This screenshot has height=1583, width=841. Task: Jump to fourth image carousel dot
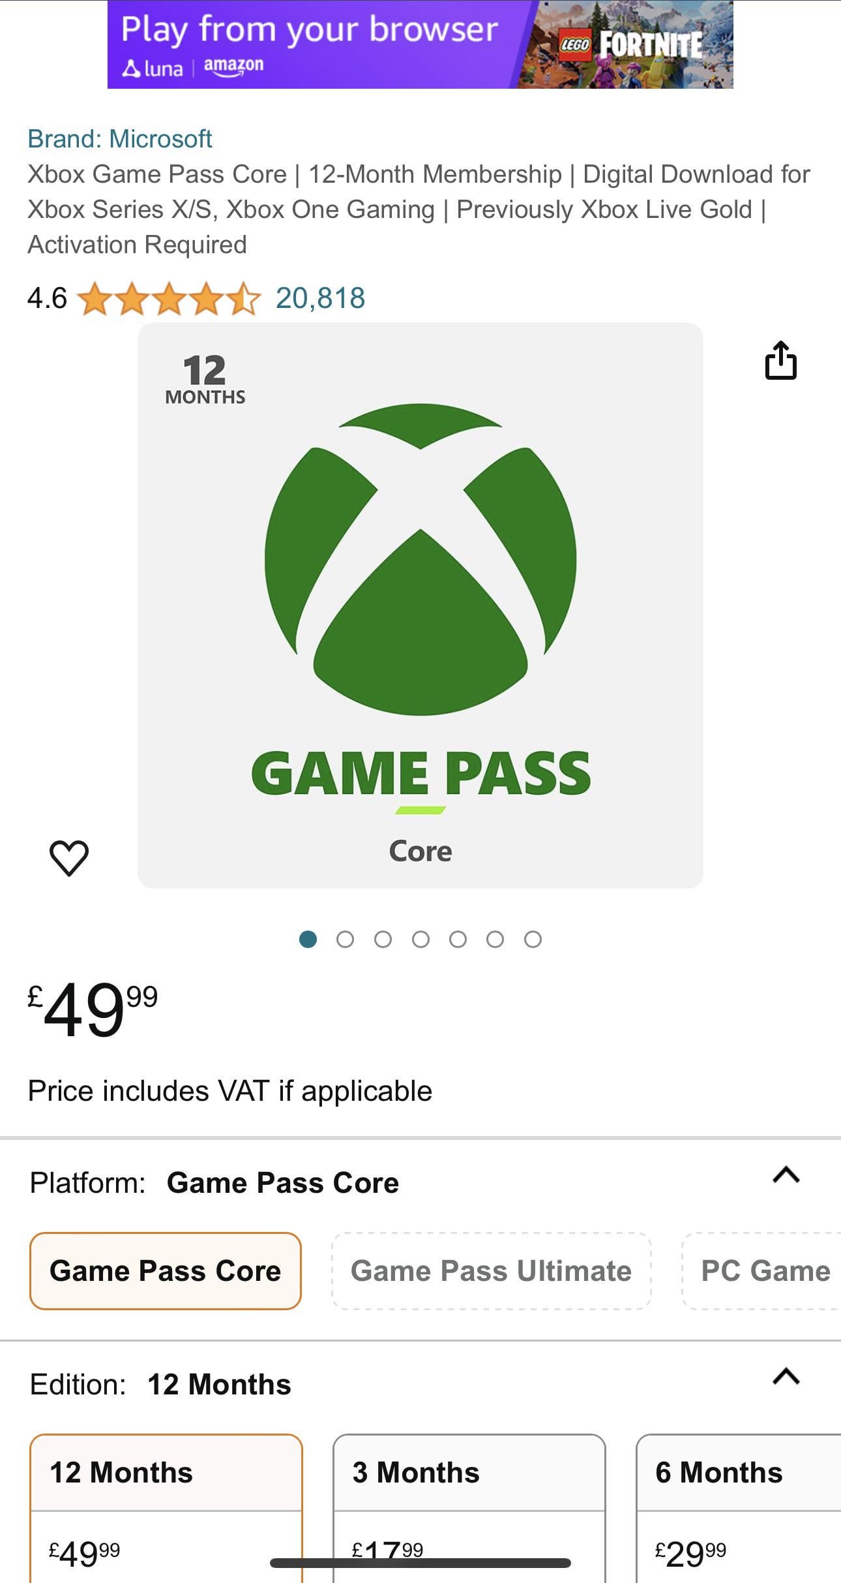[x=420, y=939]
